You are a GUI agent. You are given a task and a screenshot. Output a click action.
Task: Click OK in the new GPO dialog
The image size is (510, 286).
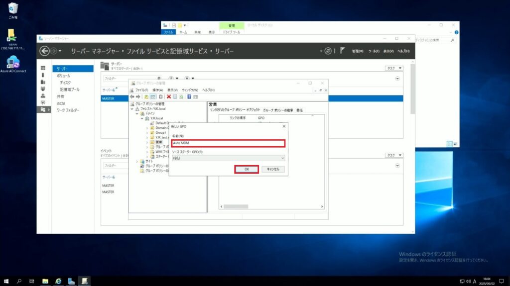click(x=246, y=169)
